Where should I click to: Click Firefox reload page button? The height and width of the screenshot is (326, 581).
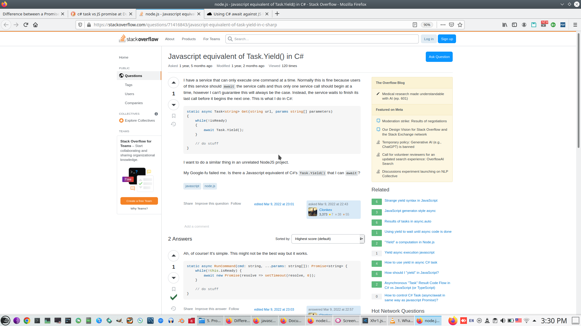pos(26,25)
